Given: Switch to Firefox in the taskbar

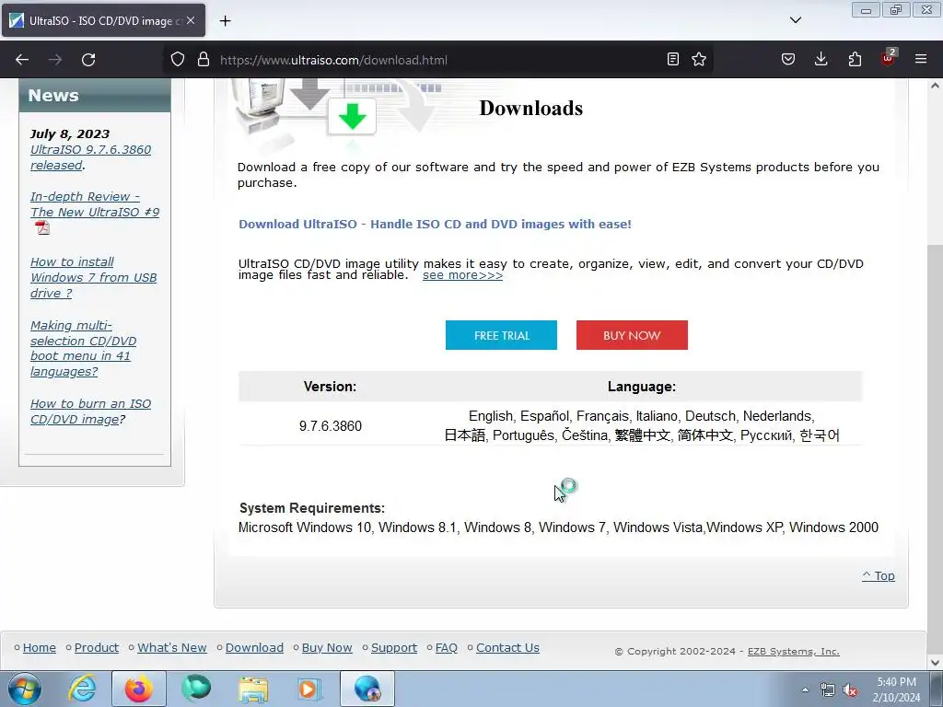Looking at the screenshot, I should pos(139,689).
